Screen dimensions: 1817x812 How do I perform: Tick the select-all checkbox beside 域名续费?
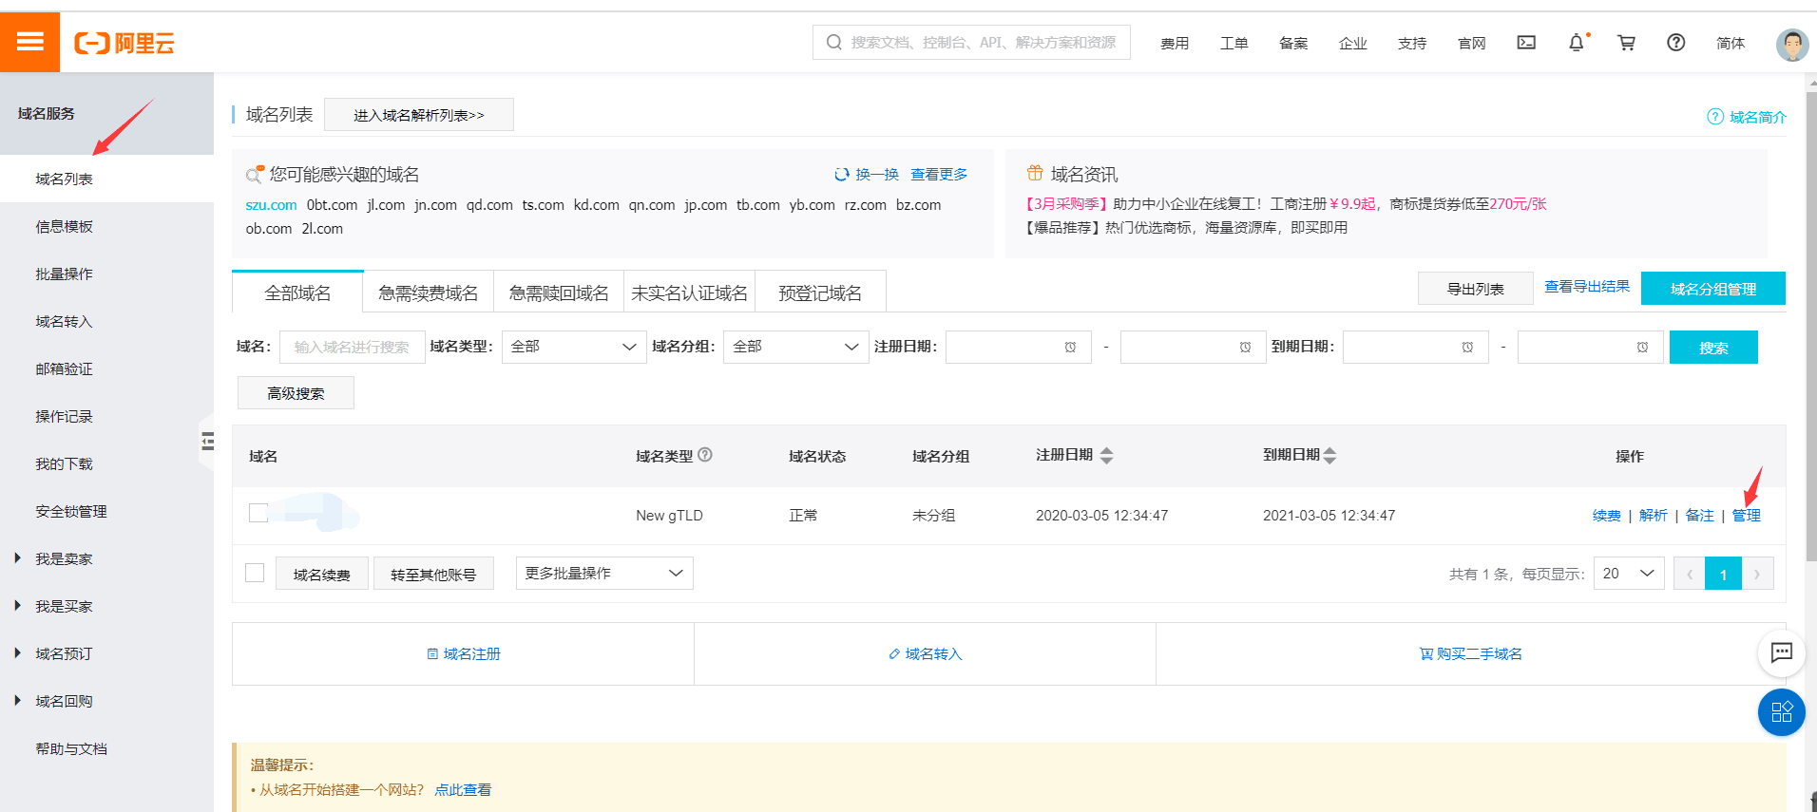point(255,573)
